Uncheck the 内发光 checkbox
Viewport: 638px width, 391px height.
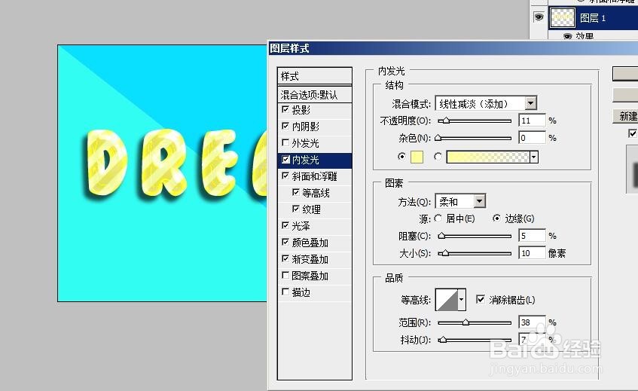[x=285, y=160]
